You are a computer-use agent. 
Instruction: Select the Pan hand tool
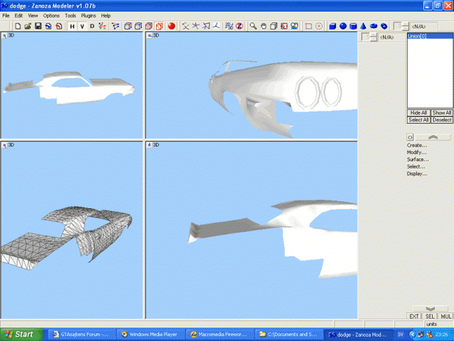[x=263, y=26]
